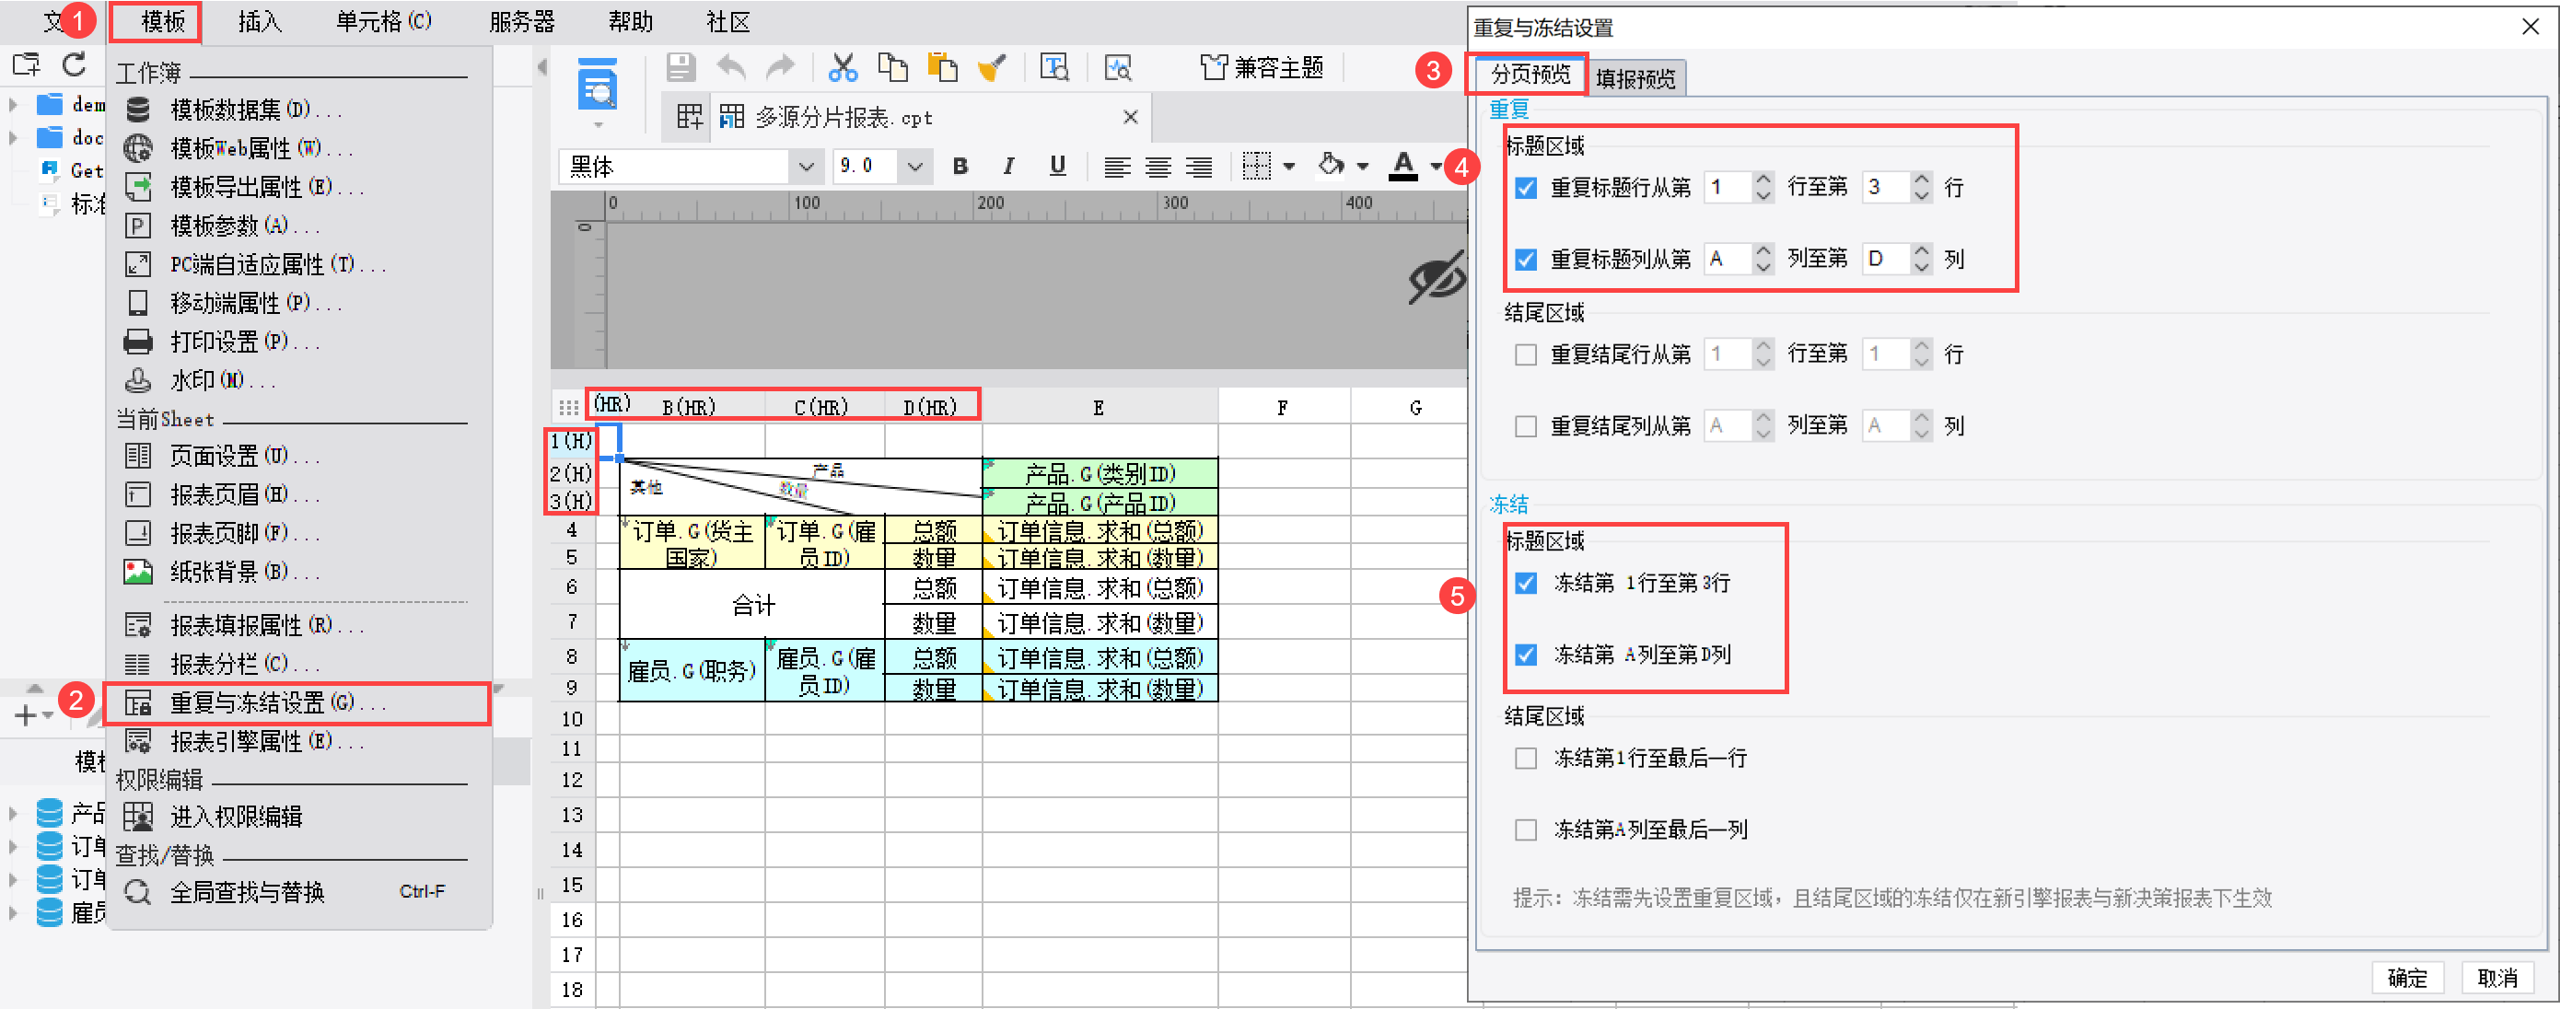Click the font color A swatch

(x=1402, y=166)
